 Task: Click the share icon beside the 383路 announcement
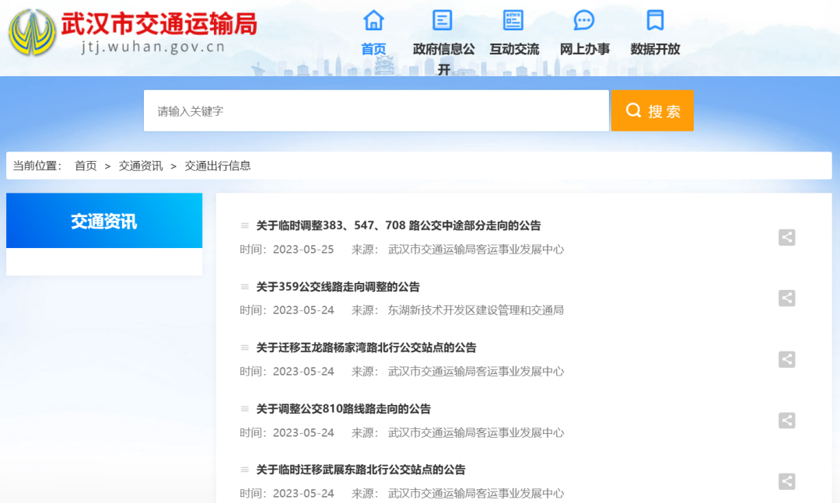[787, 238]
